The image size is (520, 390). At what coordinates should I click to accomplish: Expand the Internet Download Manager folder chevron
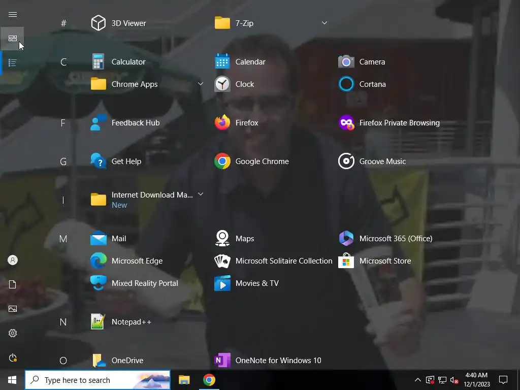click(x=200, y=194)
